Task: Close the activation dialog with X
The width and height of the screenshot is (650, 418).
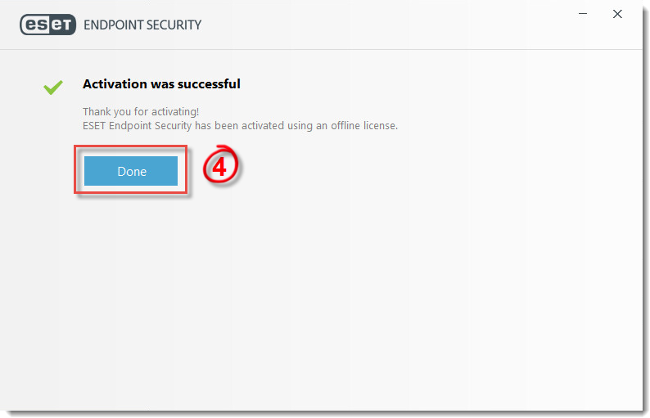Action: coord(617,14)
